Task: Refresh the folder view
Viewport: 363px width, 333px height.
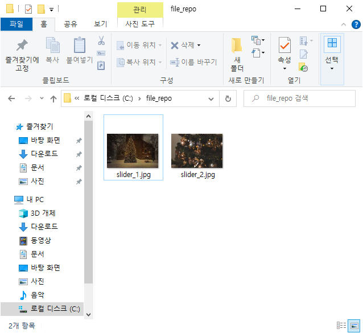Action: pos(228,98)
